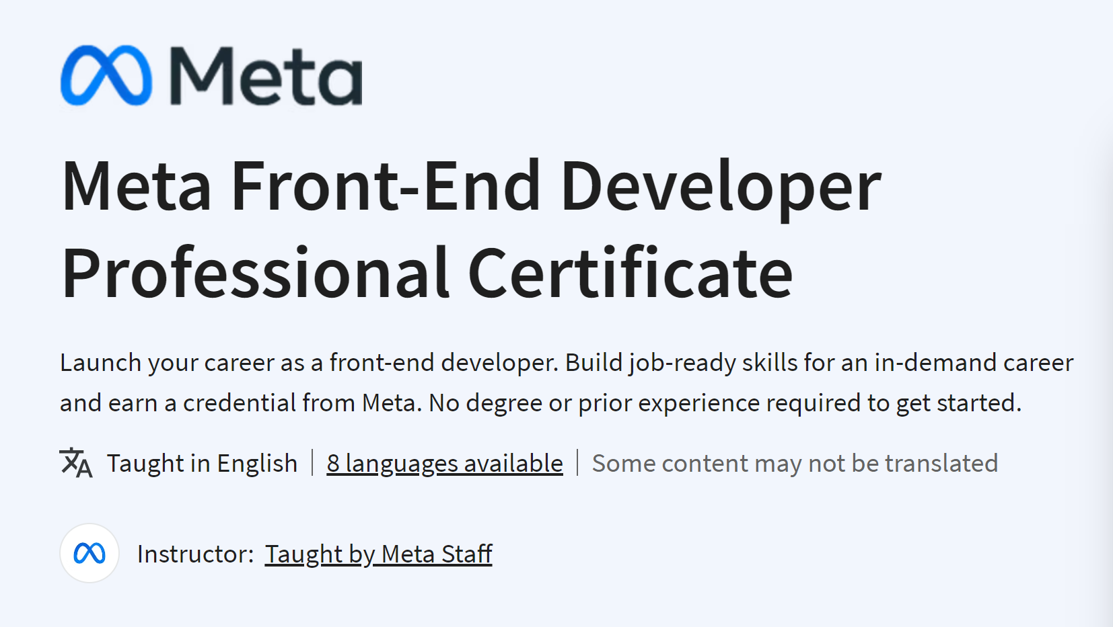The height and width of the screenshot is (627, 1113).
Task: Open the Taught by Meta Staff link
Action: (378, 554)
